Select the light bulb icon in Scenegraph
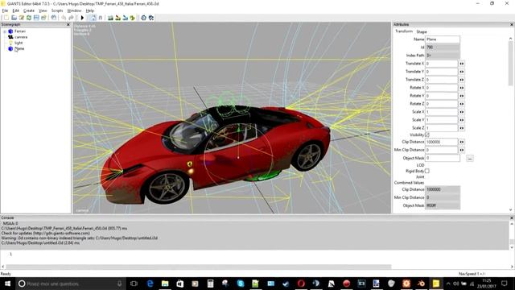 click(10, 43)
